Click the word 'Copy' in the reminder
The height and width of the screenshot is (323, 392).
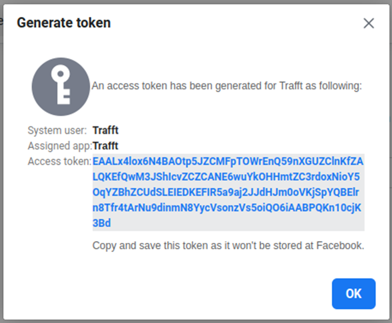click(x=103, y=246)
